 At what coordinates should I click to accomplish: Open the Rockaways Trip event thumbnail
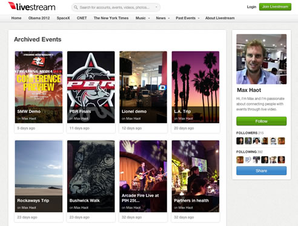pos(39,176)
